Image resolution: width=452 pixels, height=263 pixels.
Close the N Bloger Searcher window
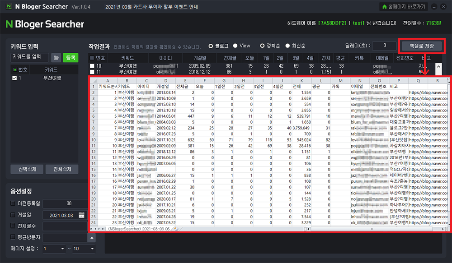coord(443,7)
